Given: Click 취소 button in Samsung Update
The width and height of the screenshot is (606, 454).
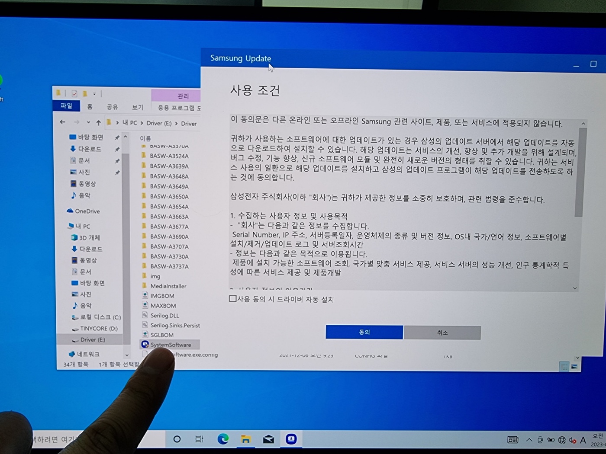Looking at the screenshot, I should (442, 333).
